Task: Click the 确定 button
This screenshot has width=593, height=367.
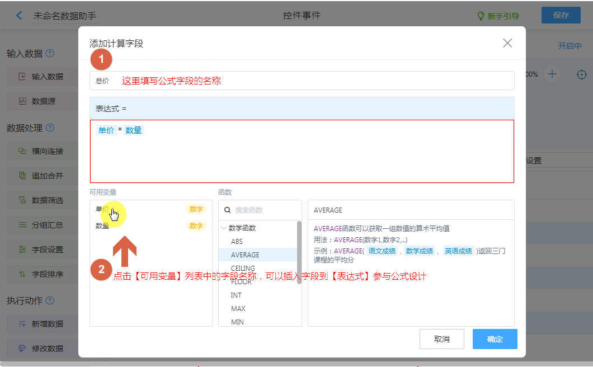Action: pos(495,339)
